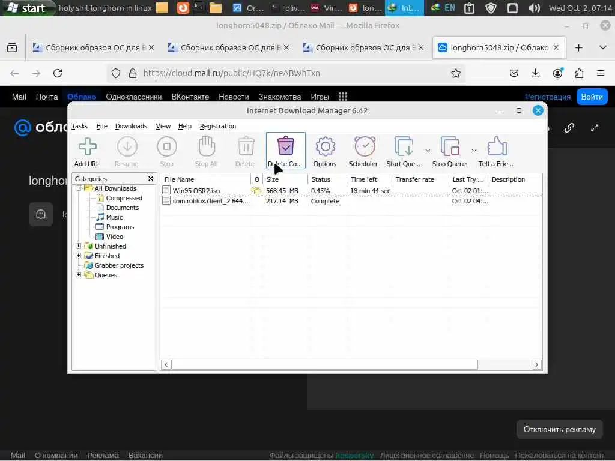Click the Stop Queue icon
The width and height of the screenshot is (615, 461).
pos(449,151)
